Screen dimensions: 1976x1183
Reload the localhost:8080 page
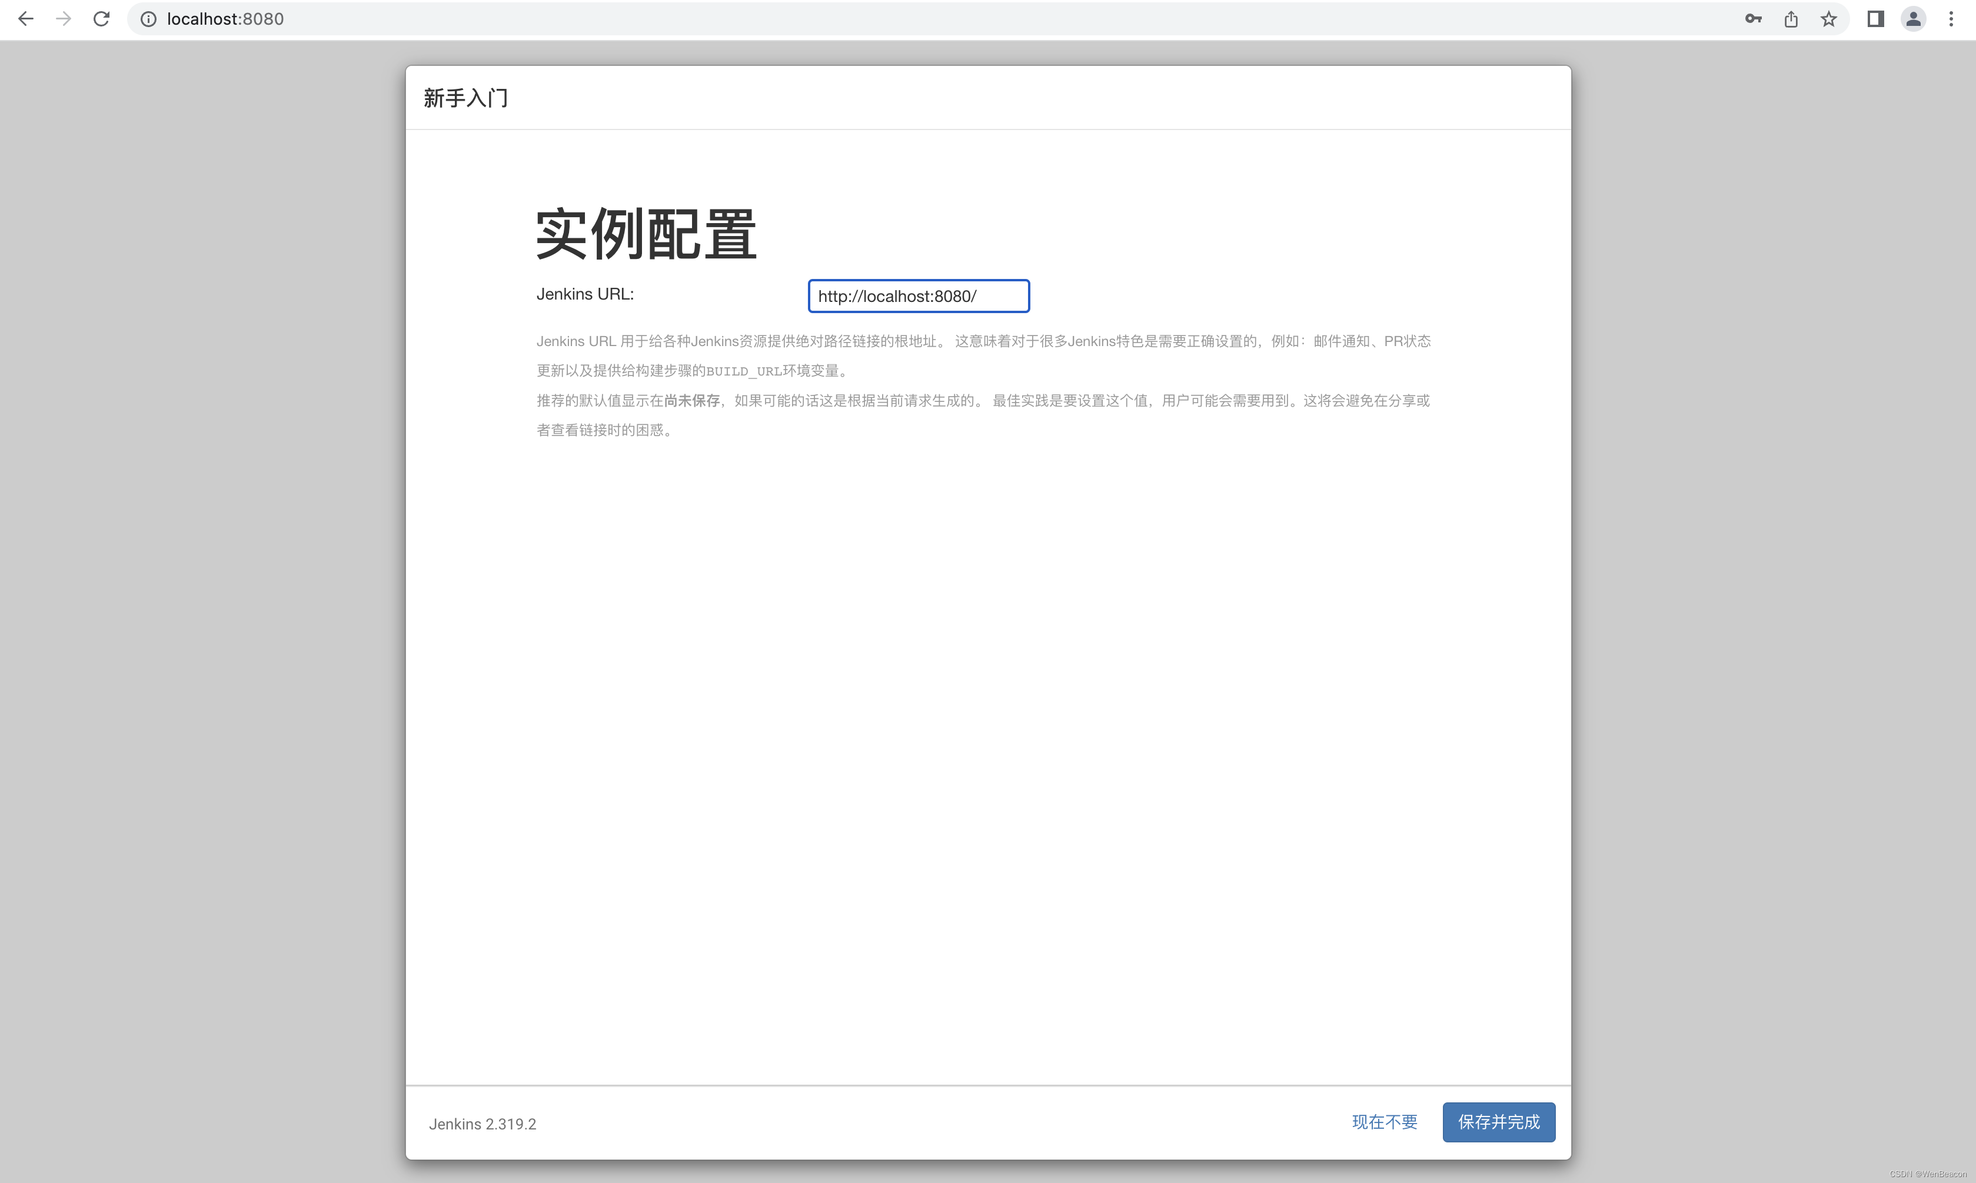tap(101, 19)
